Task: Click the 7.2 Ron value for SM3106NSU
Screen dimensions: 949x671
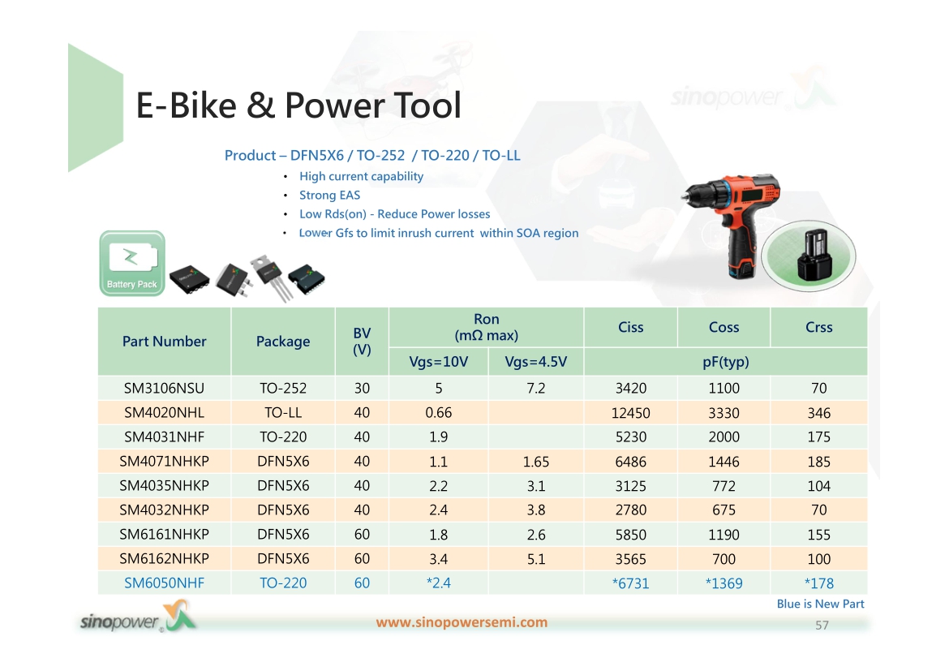Action: click(535, 388)
